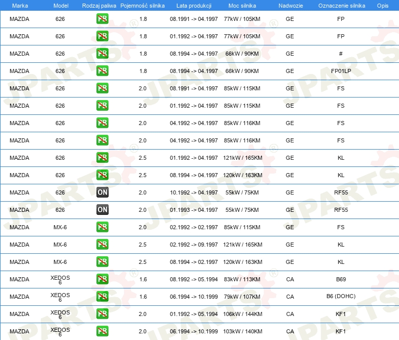The width and height of the screenshot is (399, 340).
Task: Click the ON diesel icon in the 01.1993 row
Action: coord(102,210)
